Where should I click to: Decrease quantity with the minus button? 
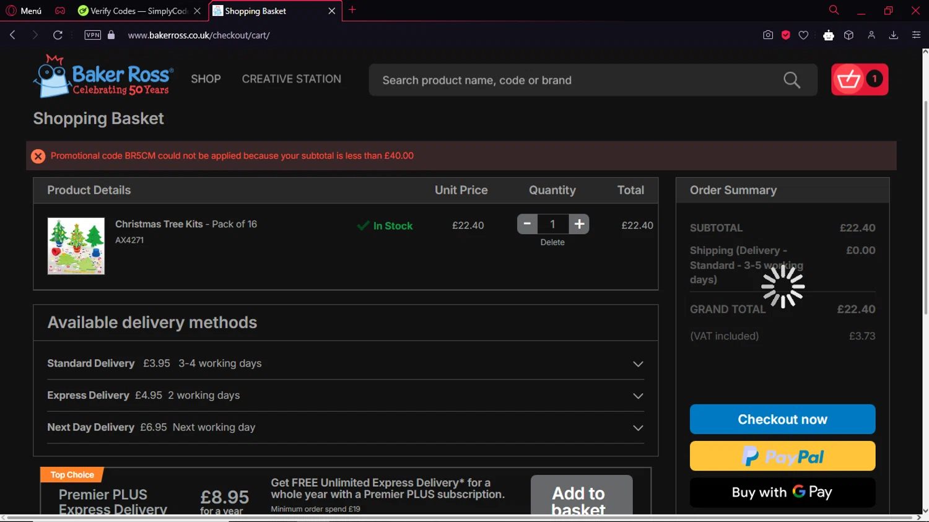[527, 224]
